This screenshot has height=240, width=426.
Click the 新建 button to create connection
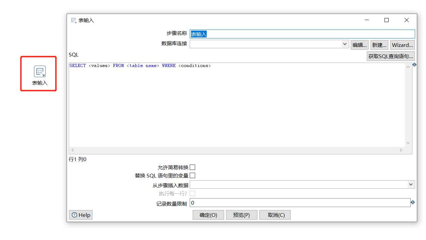click(x=379, y=45)
